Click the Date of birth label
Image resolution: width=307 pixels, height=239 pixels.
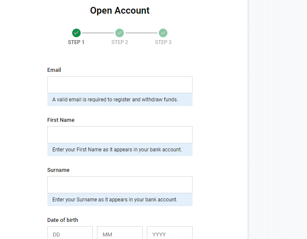(63, 220)
